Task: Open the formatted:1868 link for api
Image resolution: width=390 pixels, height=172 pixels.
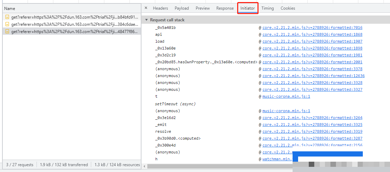Action: pyautogui.click(x=312, y=34)
